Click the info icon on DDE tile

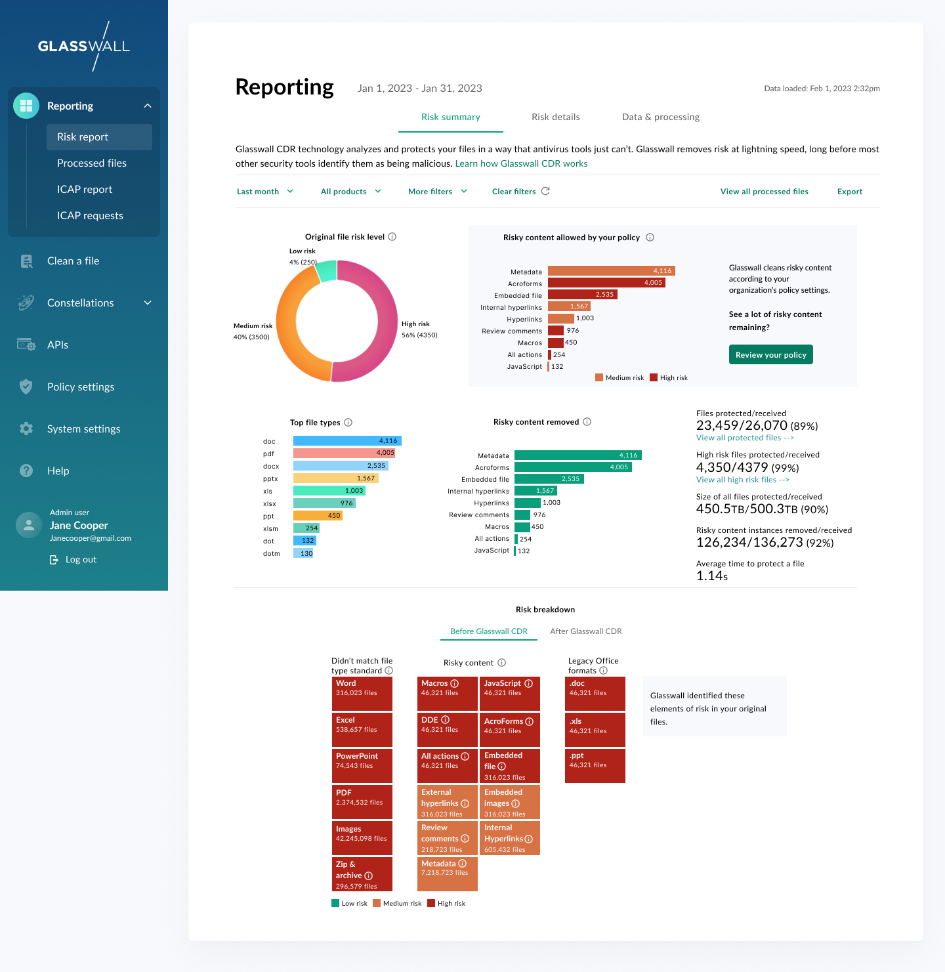pos(446,720)
